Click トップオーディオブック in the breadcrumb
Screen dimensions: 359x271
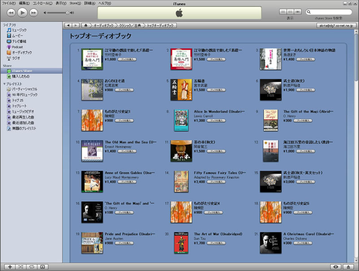(160, 26)
